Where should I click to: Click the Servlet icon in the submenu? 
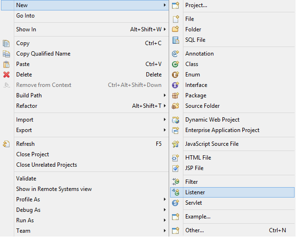(175, 203)
